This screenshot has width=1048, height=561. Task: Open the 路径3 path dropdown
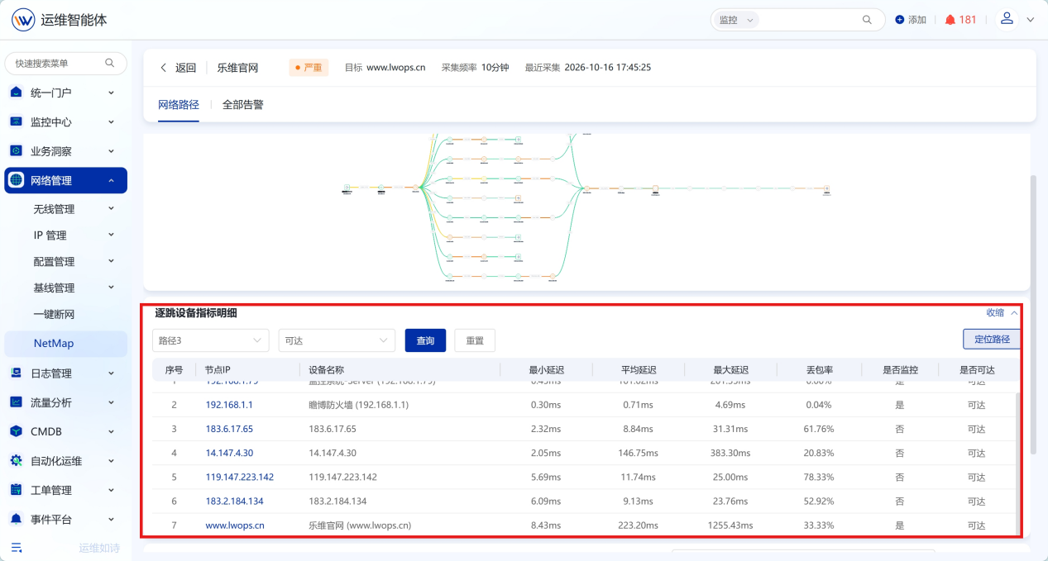pyautogui.click(x=211, y=340)
